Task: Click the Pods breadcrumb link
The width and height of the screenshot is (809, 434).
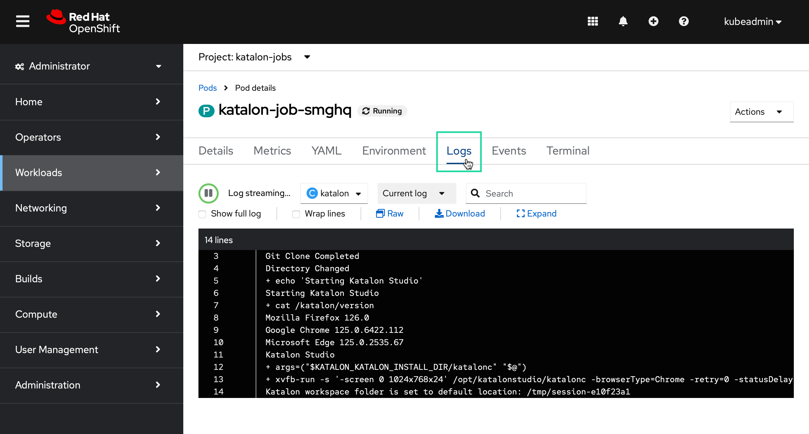Action: tap(207, 88)
